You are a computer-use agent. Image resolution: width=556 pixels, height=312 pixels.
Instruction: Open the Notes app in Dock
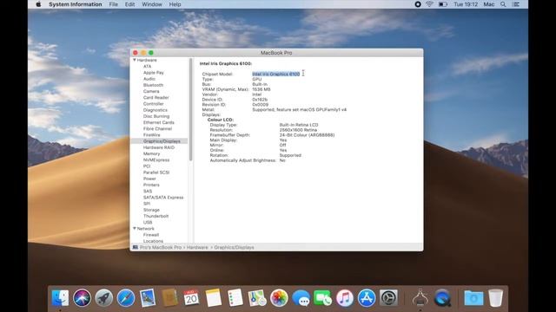coord(214,298)
